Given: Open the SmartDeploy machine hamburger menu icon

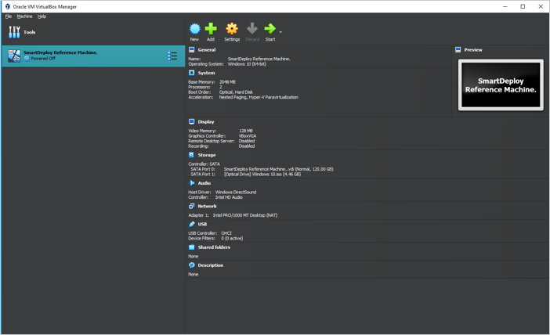Looking at the screenshot, I should click(x=172, y=56).
